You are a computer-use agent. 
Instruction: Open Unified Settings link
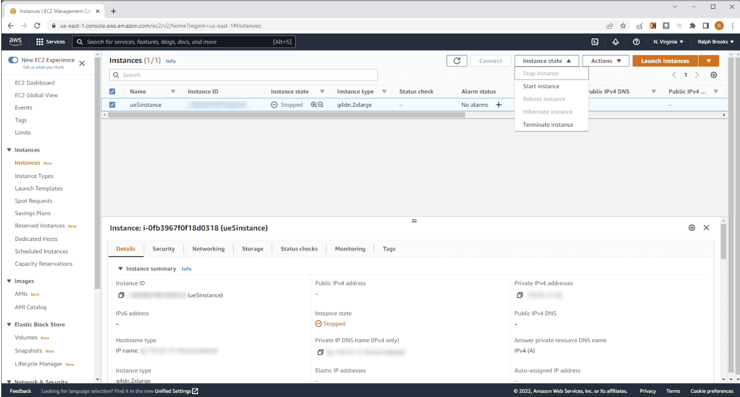point(176,391)
